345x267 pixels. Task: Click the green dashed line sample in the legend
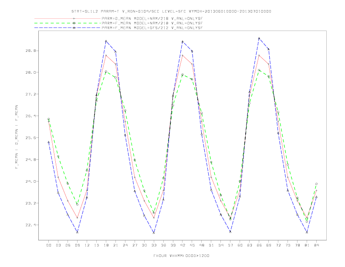click(68, 23)
